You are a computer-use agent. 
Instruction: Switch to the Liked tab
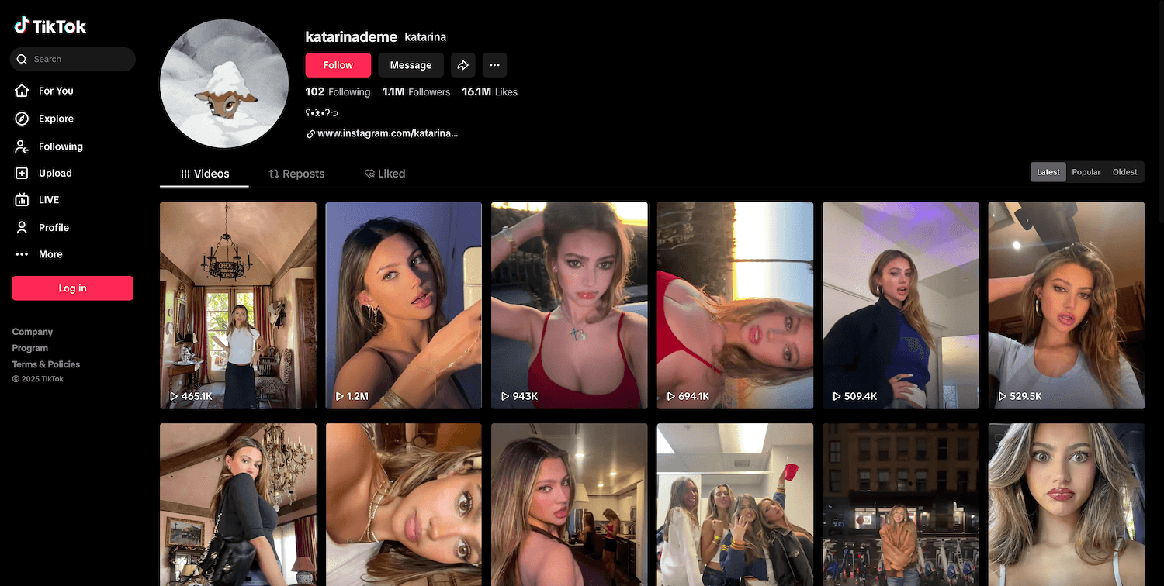[385, 174]
